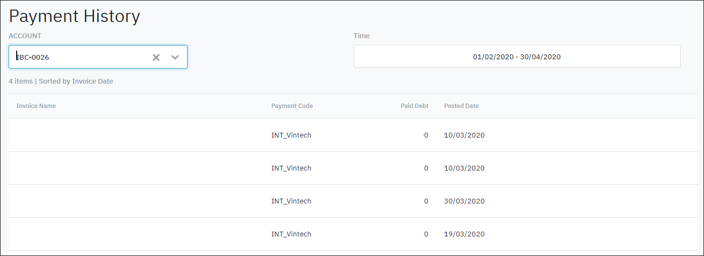Sort by the Payment Code column header
Screen dimensions: 704x256
292,106
